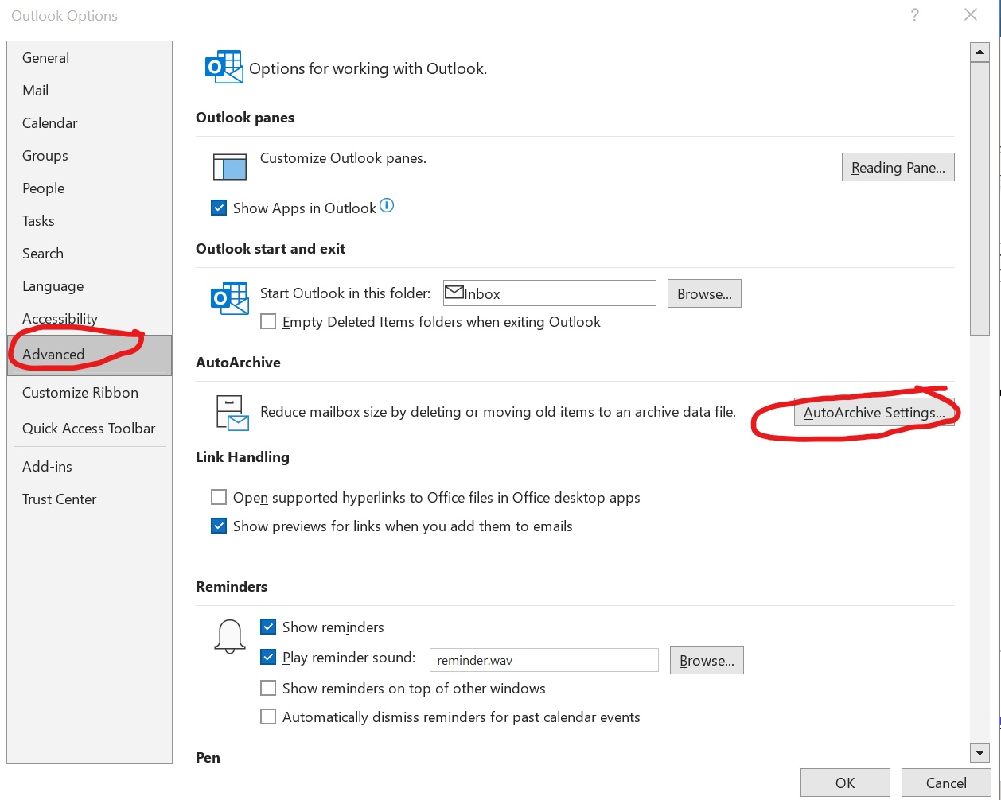Image resolution: width=1001 pixels, height=800 pixels.
Task: Click the envelope icon inside the Inbox field
Action: point(454,293)
